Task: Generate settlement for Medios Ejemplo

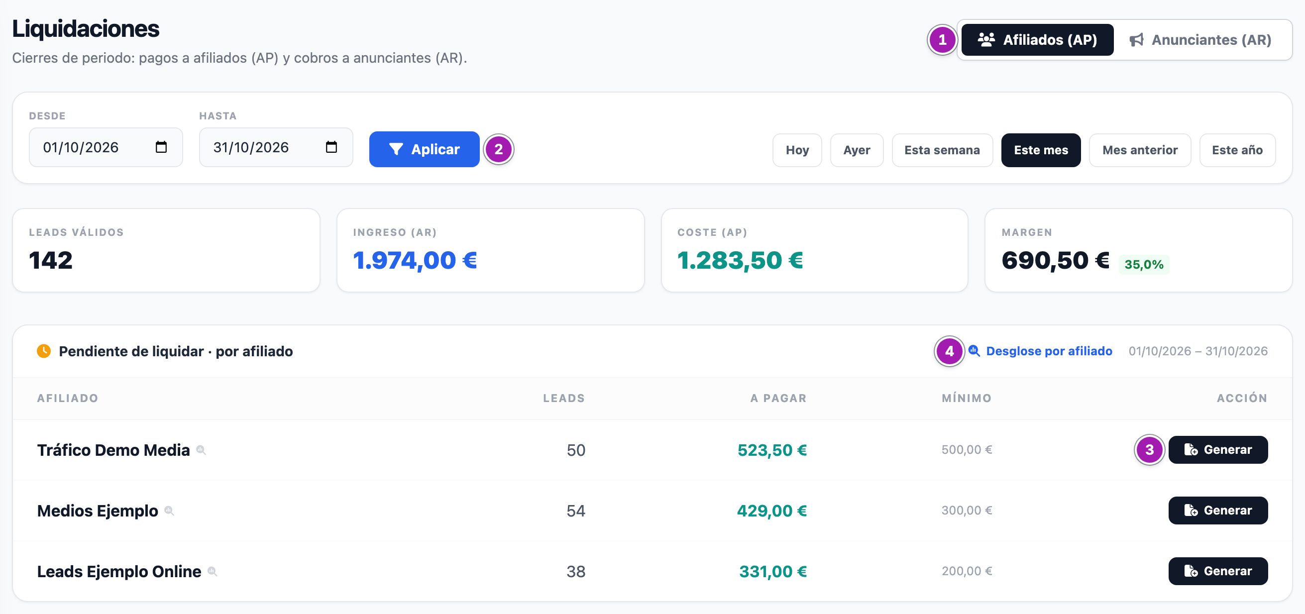Action: [1218, 511]
